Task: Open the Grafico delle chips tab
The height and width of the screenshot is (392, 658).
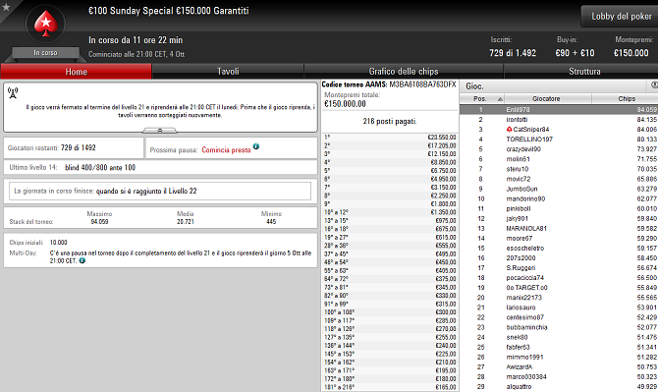Action: pos(404,72)
